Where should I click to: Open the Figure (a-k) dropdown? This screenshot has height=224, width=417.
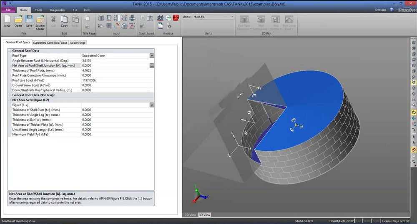pyautogui.click(x=152, y=105)
